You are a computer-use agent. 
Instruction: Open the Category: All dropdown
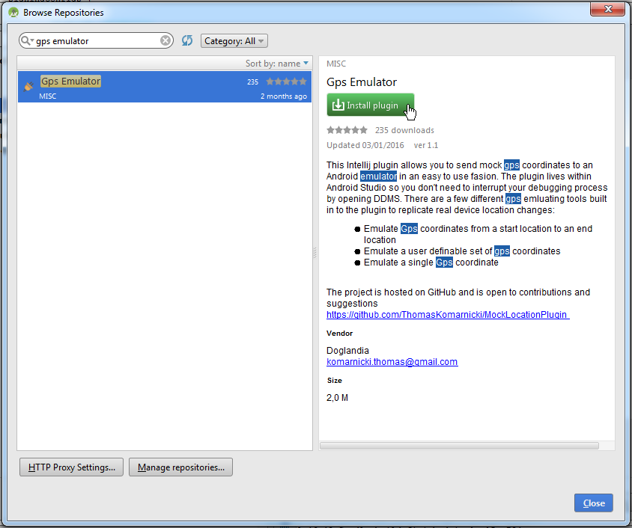[234, 40]
